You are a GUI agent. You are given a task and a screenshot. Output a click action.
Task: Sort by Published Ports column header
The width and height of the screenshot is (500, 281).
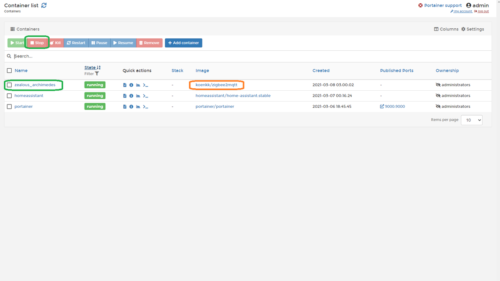[397, 71]
